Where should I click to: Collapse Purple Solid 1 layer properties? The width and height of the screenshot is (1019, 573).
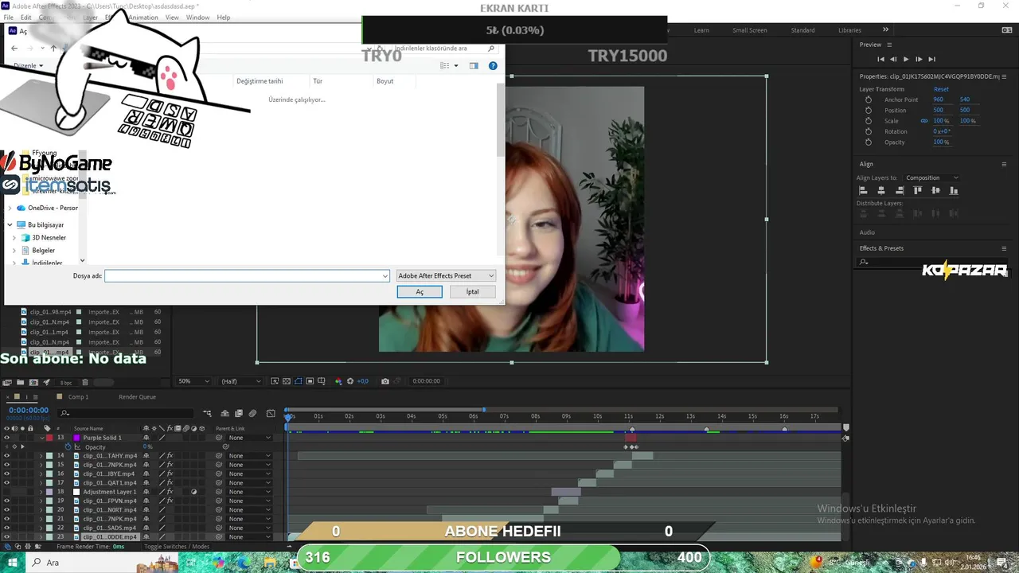pyautogui.click(x=41, y=438)
